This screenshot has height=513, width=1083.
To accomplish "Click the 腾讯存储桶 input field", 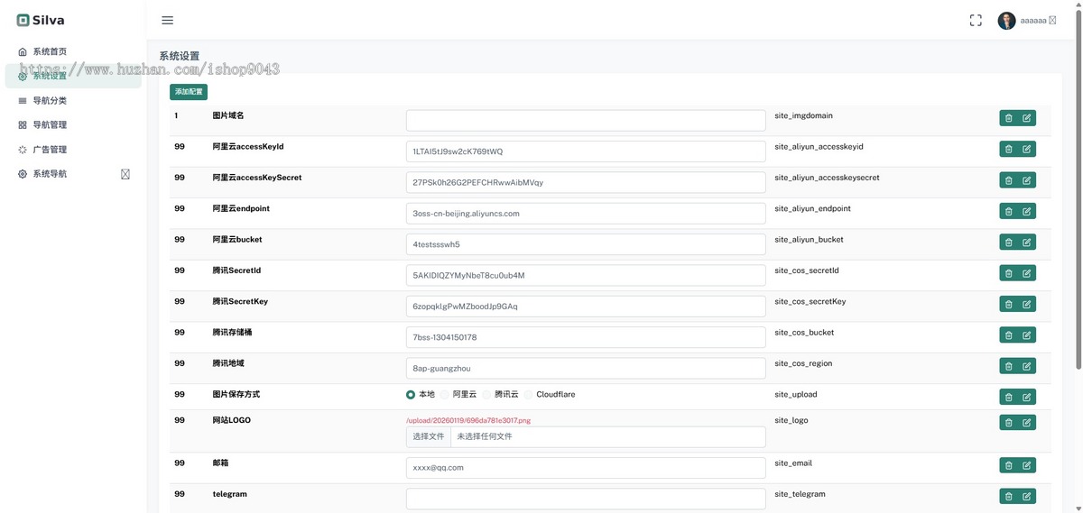I will pyautogui.click(x=586, y=337).
